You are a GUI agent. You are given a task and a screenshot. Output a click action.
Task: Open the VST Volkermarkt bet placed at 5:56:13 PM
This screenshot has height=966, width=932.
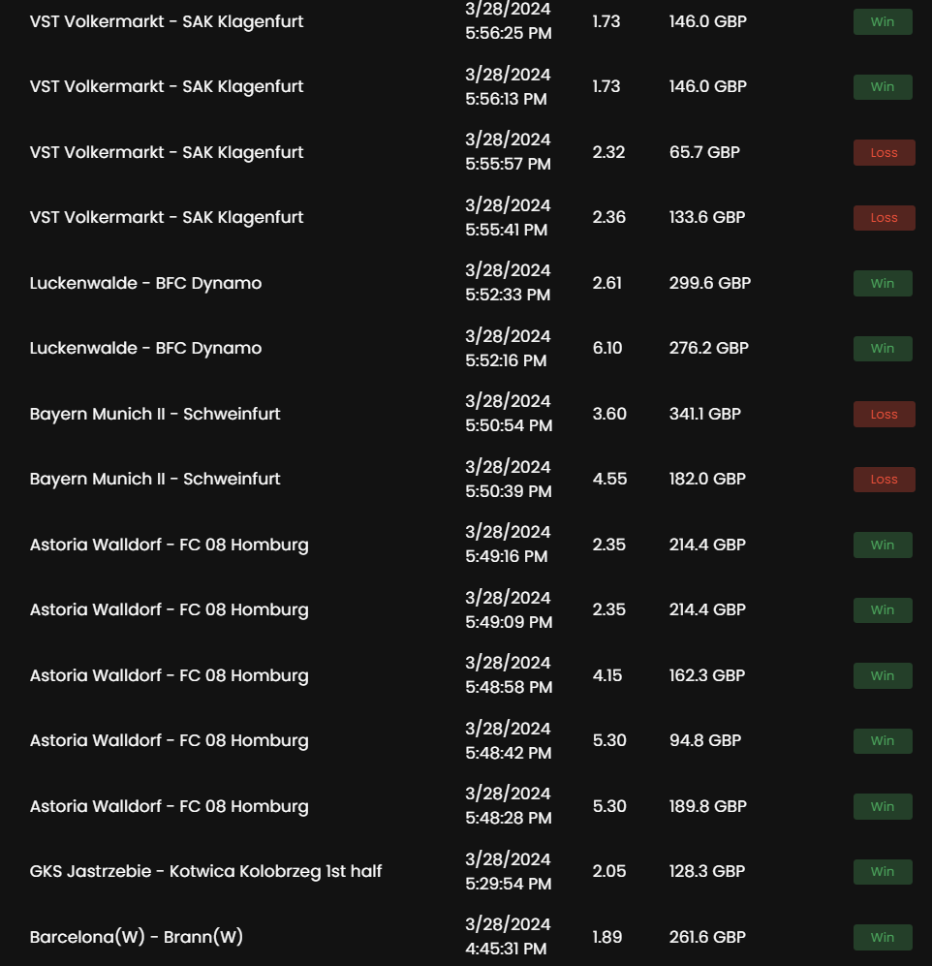(x=167, y=86)
